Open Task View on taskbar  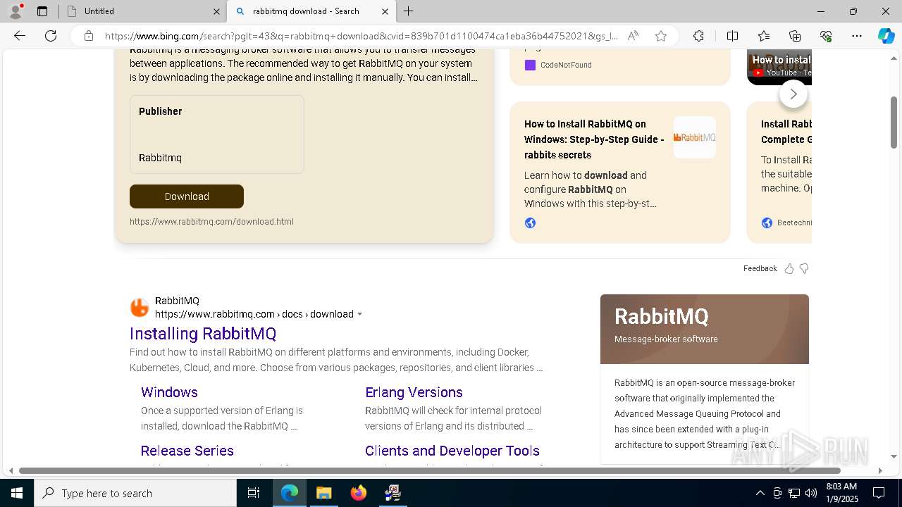click(x=254, y=493)
